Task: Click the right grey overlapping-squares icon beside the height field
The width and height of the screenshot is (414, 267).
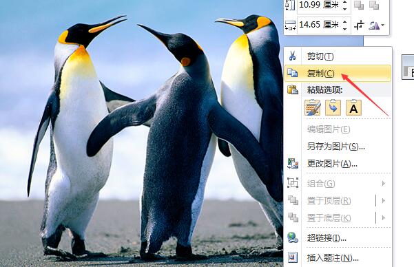Action: pyautogui.click(x=374, y=5)
